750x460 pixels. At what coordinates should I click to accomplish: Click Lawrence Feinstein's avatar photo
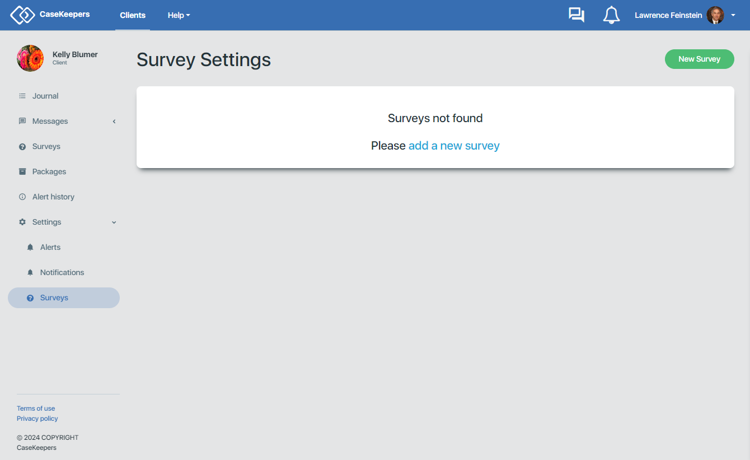(715, 15)
